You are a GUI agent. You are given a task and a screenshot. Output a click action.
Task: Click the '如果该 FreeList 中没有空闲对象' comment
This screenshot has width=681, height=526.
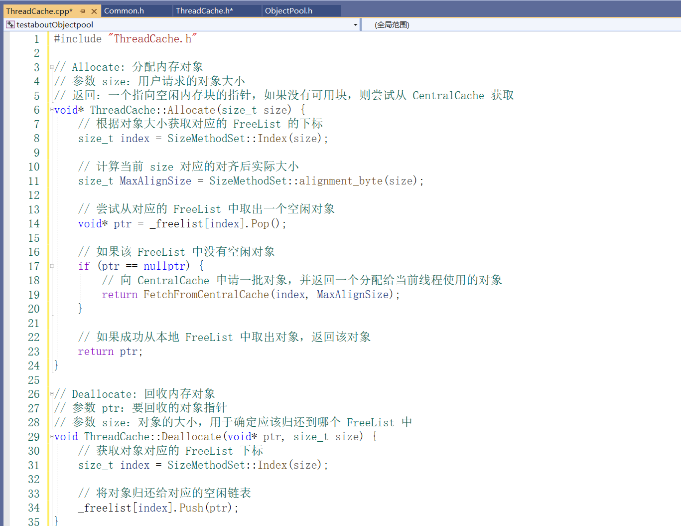(x=176, y=252)
